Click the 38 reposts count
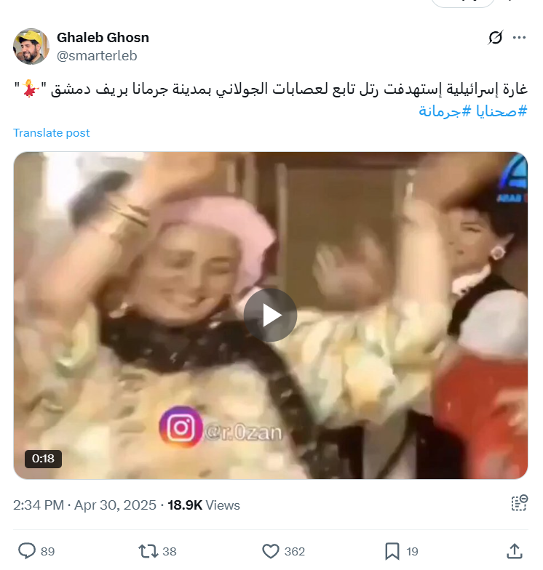The height and width of the screenshot is (570, 543). pos(169,551)
